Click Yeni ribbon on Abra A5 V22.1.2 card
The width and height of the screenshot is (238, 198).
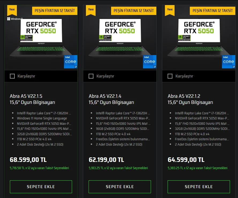click(170, 10)
